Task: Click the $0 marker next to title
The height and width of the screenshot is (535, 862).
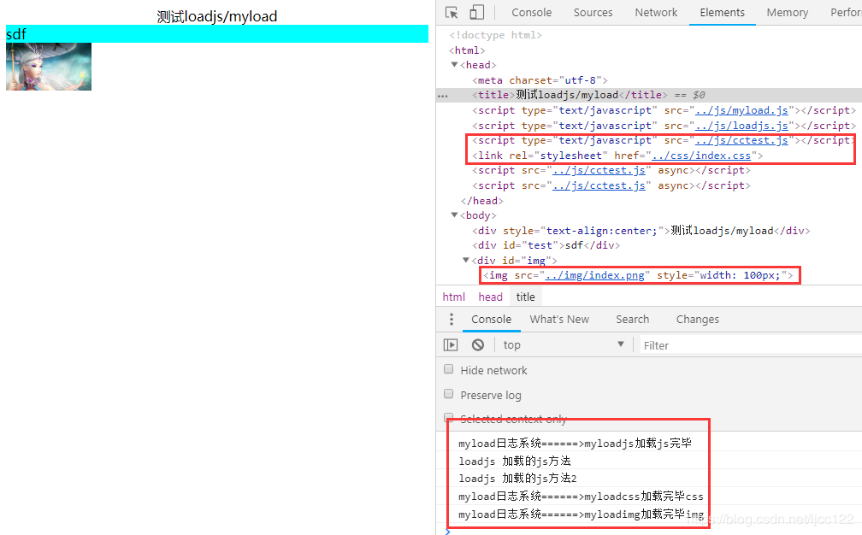Action: [699, 95]
